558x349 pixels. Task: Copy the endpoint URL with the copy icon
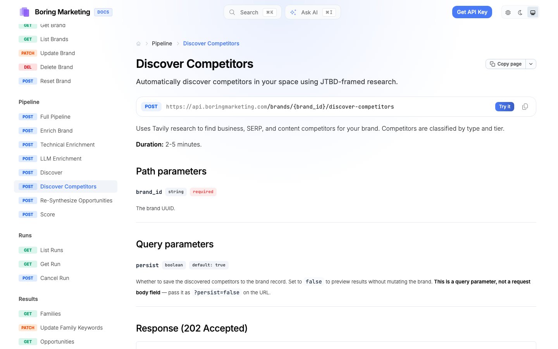pyautogui.click(x=525, y=107)
